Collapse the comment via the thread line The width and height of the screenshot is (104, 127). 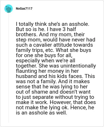tap(9, 68)
